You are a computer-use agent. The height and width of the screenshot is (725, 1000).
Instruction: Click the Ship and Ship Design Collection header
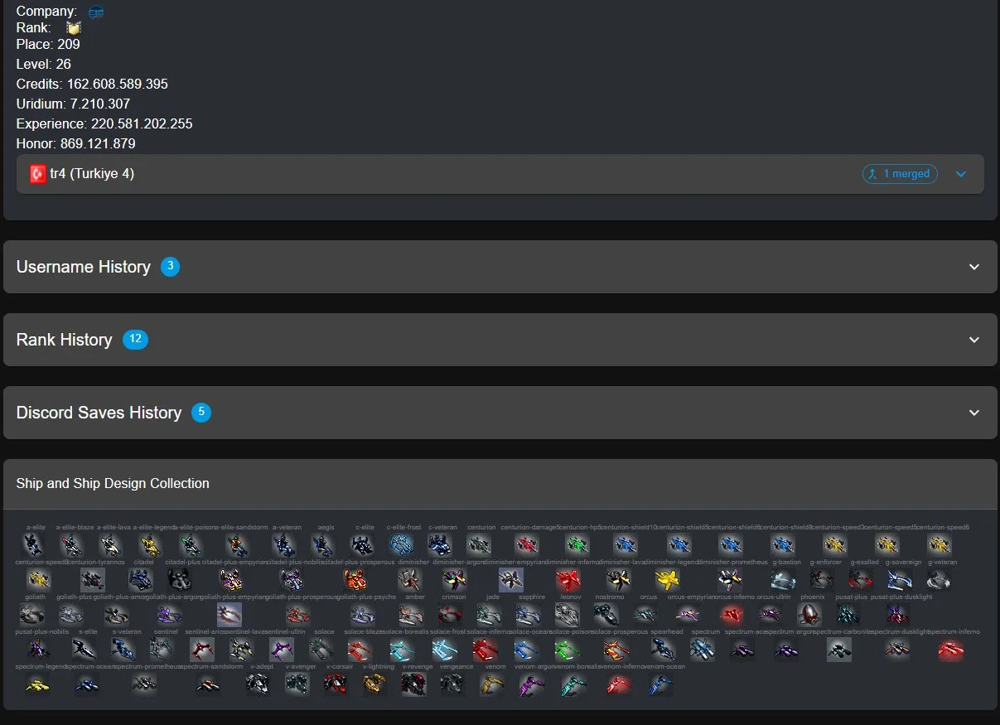coord(113,483)
